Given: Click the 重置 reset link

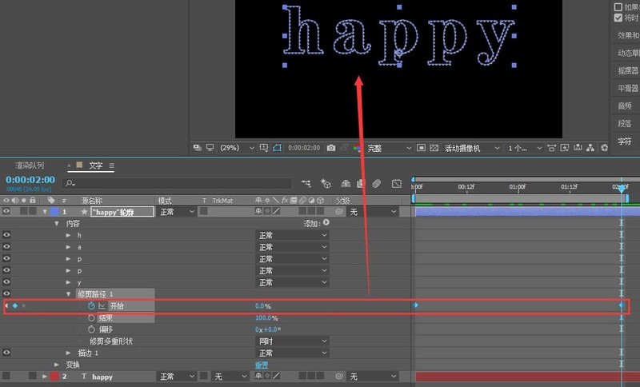Looking at the screenshot, I should coord(262,365).
